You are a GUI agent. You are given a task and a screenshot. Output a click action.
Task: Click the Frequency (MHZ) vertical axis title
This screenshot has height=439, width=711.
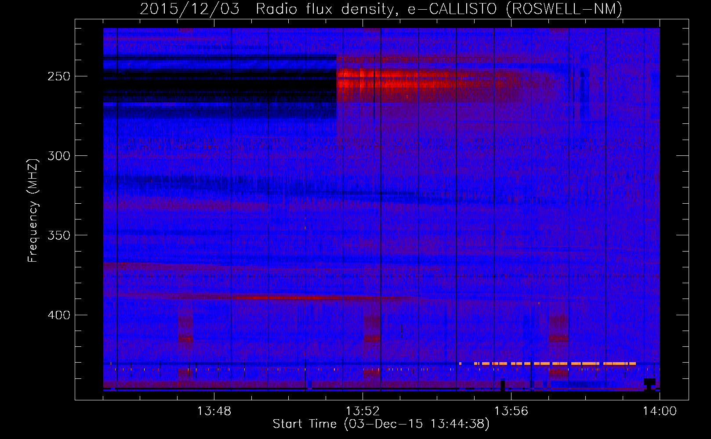[x=33, y=211]
